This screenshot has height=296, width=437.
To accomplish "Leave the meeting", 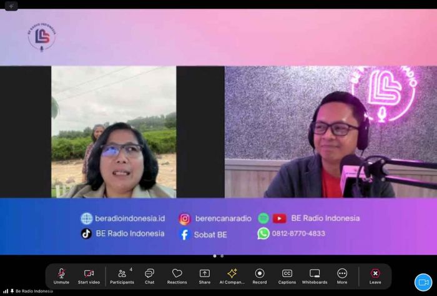I will [375, 276].
